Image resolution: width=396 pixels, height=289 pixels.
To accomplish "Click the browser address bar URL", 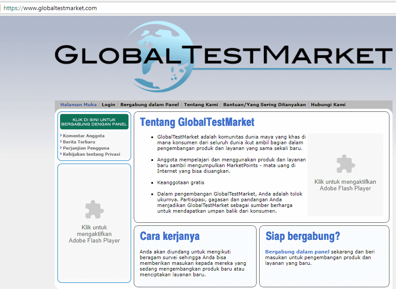I will (50, 8).
